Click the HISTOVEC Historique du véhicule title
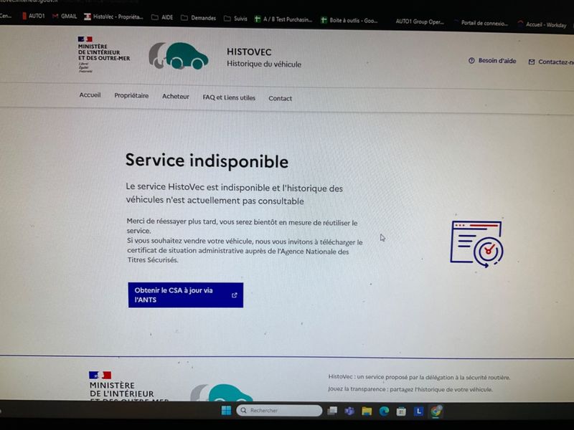 (x=264, y=58)
